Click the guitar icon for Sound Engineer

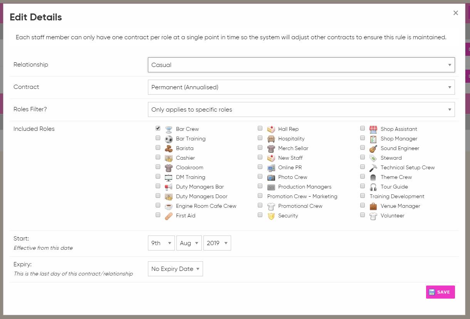click(373, 149)
